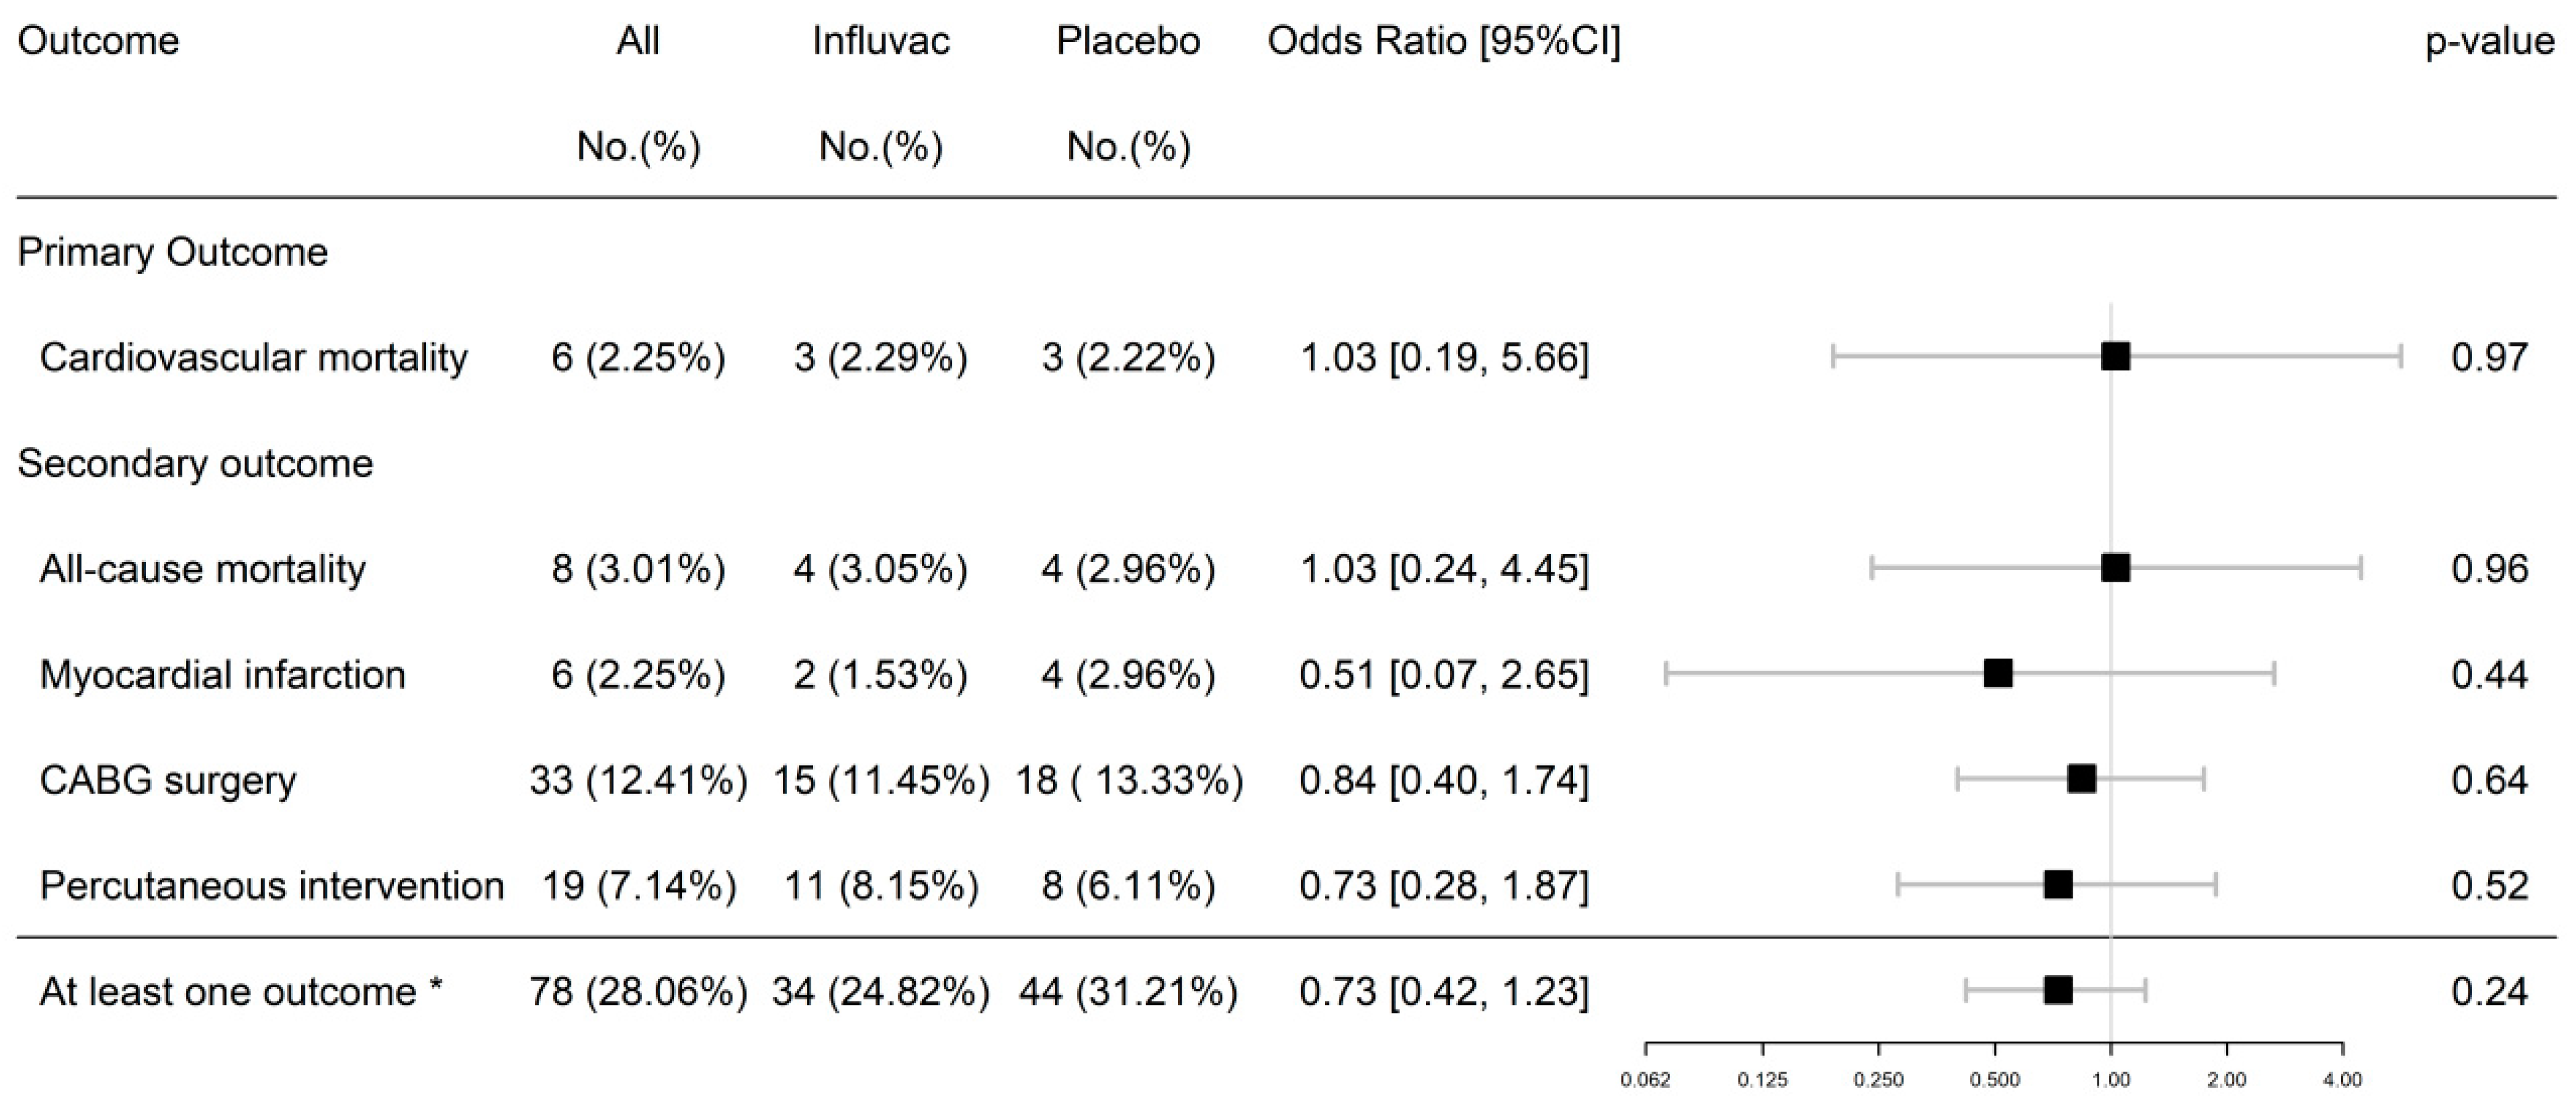Click the Outcome column header
The image size is (2576, 1096).
coord(98,41)
